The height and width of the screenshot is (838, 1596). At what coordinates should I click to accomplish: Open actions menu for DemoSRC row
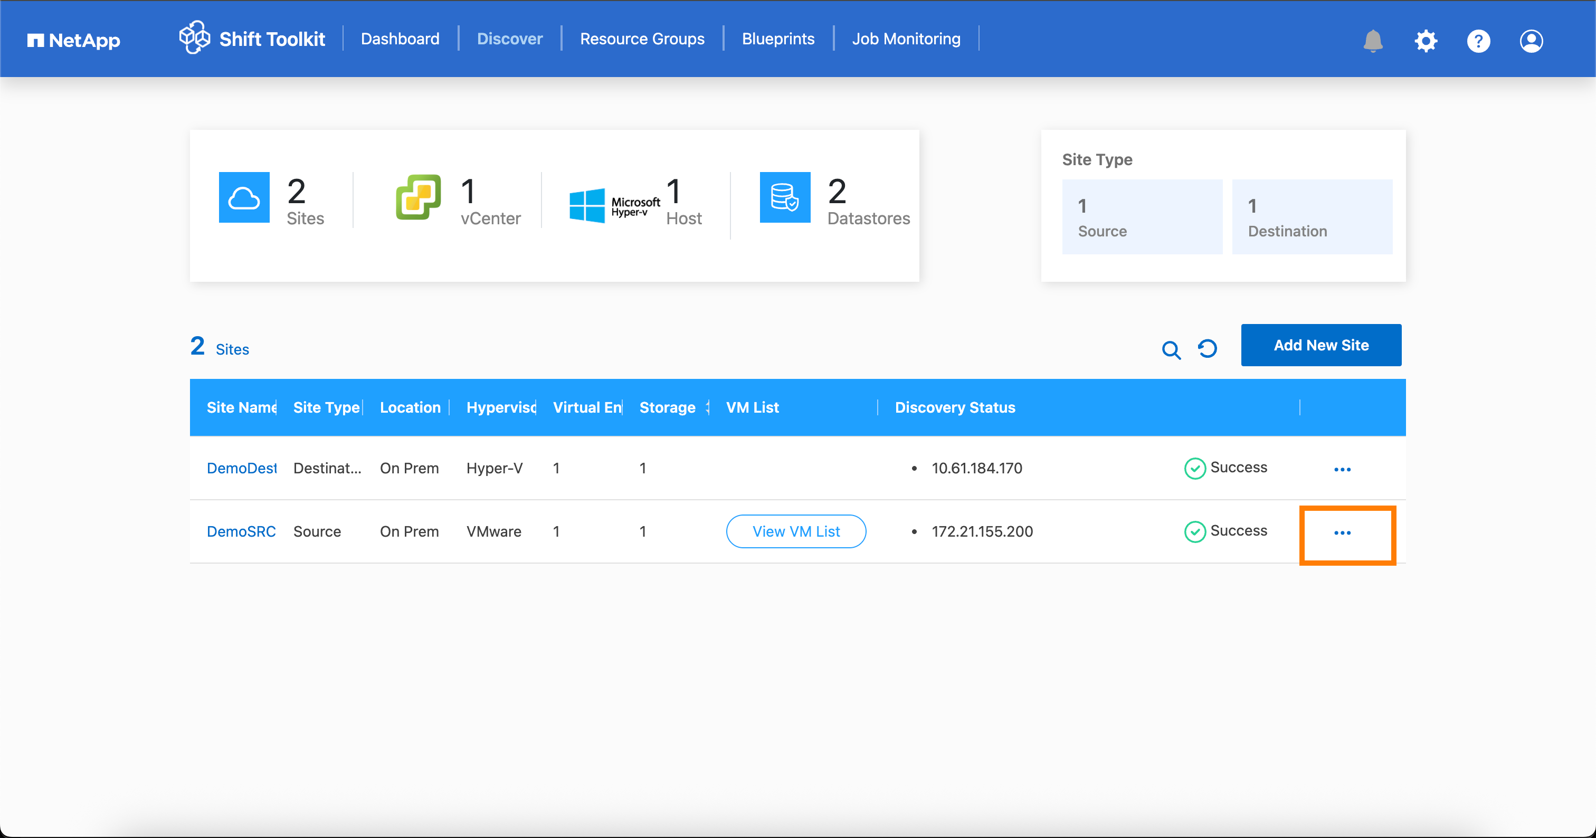(1342, 532)
